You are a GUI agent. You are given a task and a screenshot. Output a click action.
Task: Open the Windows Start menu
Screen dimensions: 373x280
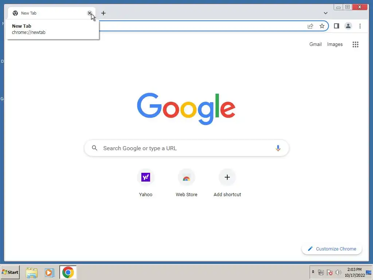pos(10,272)
